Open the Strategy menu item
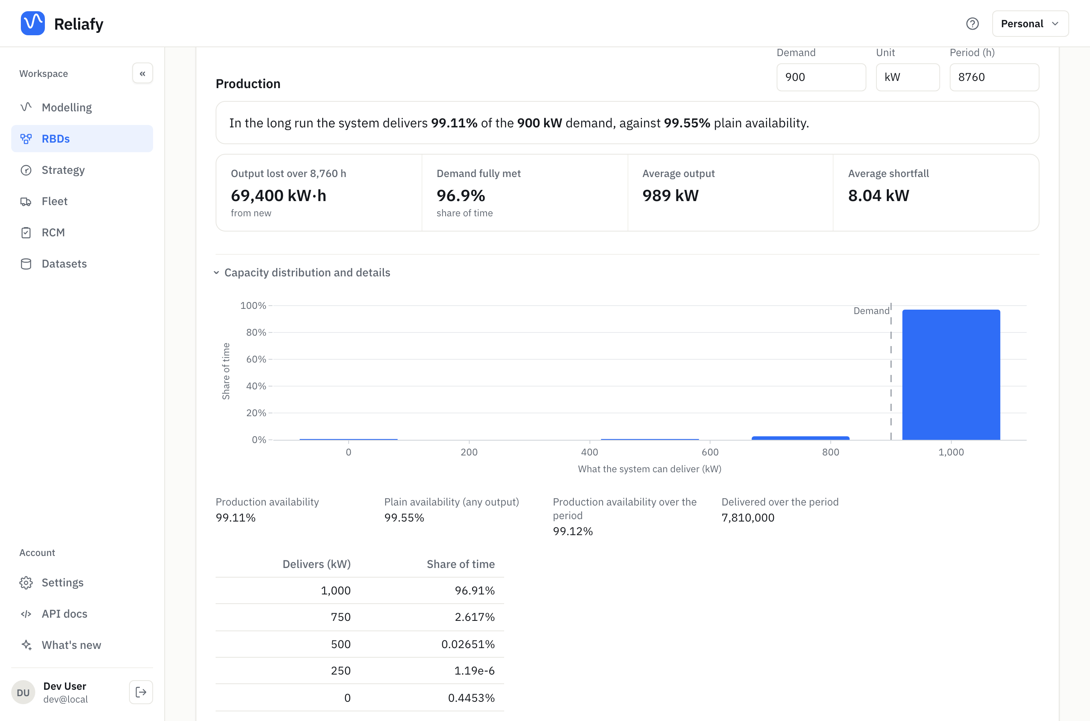The width and height of the screenshot is (1090, 721). click(82, 170)
